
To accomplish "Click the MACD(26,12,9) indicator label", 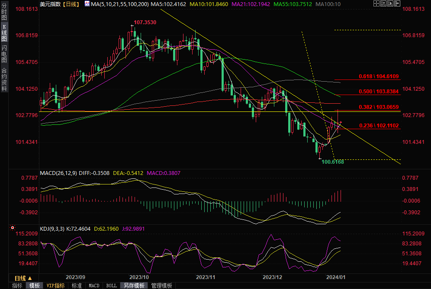I will 58,173.
